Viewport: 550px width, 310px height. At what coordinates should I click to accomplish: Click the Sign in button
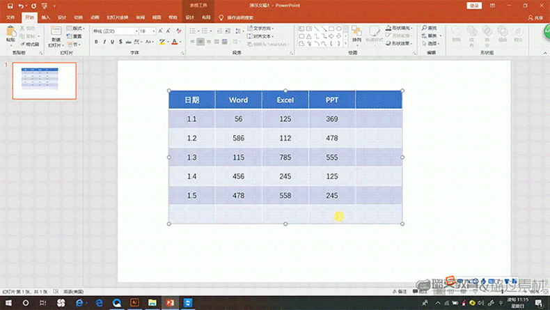tap(474, 6)
